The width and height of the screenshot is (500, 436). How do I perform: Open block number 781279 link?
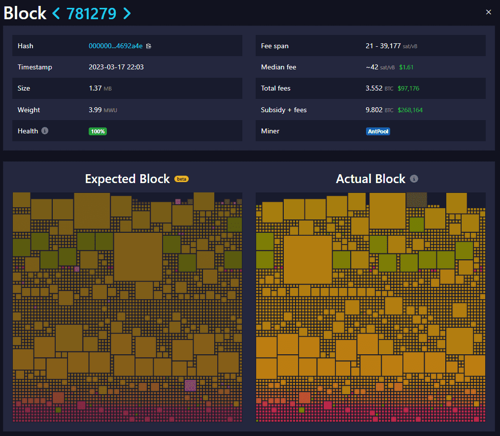coord(92,13)
